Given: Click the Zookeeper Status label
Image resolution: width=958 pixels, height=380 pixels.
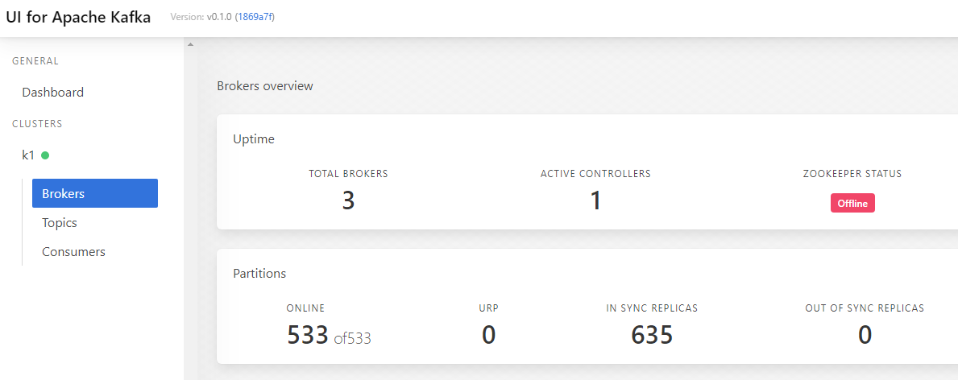Looking at the screenshot, I should pos(852,174).
